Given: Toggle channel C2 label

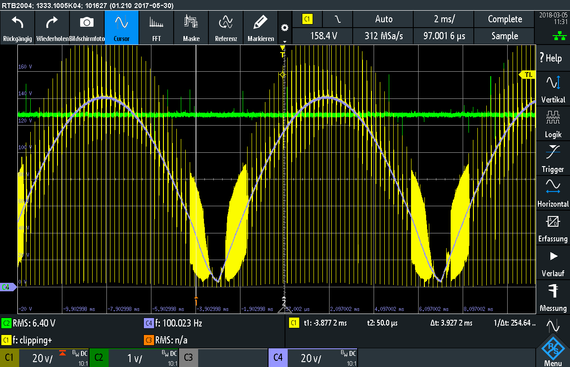Looking at the screenshot, I should tap(99, 357).
